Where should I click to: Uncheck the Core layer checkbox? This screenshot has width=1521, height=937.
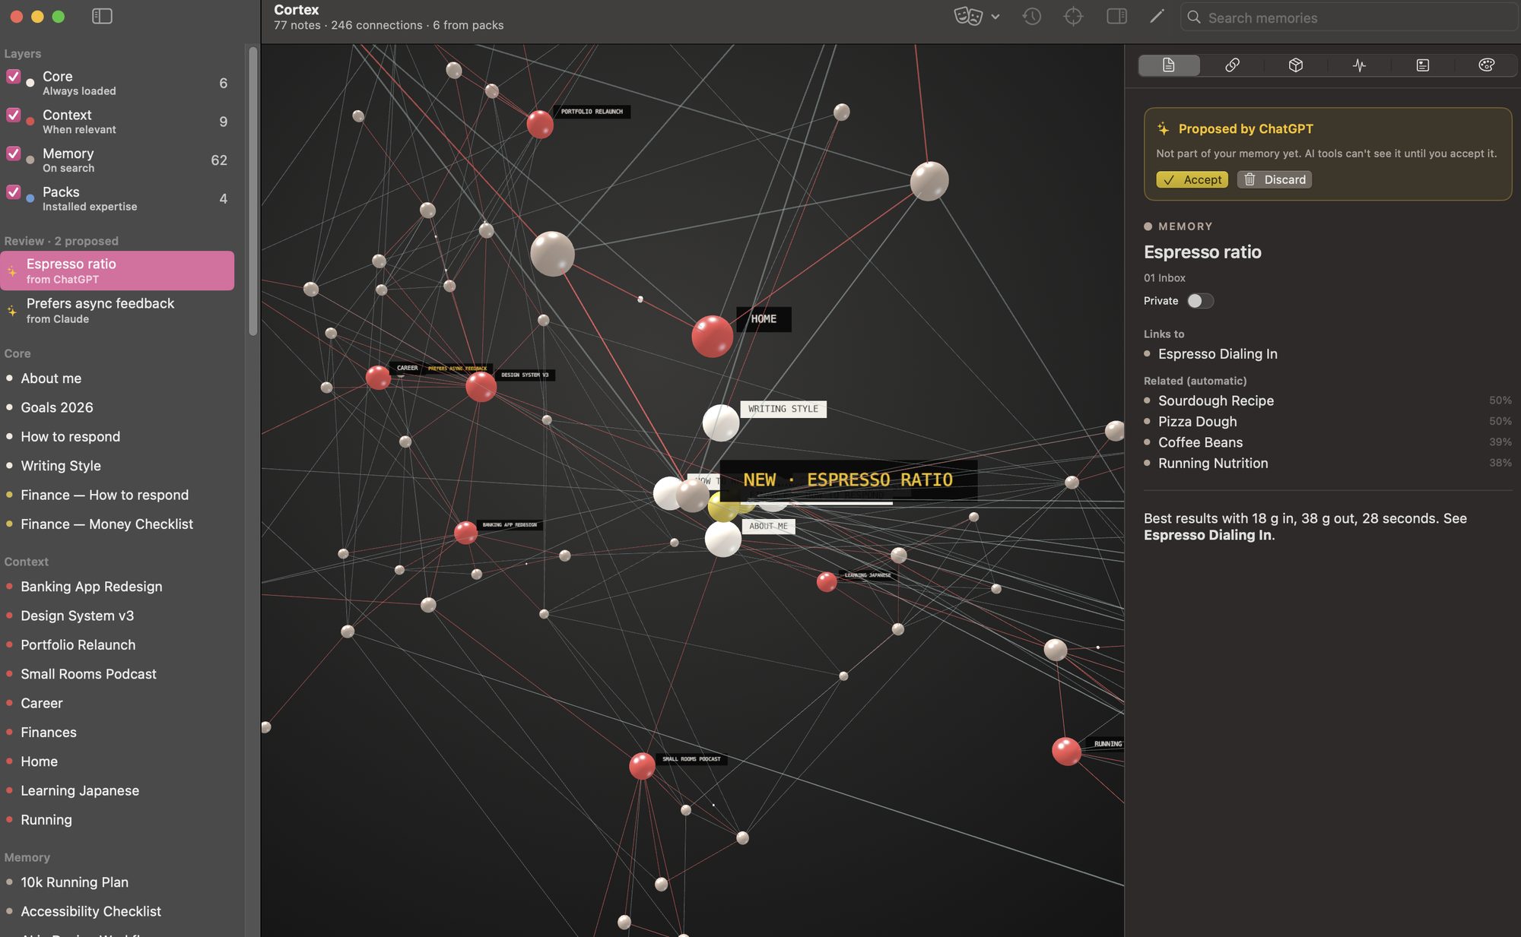[x=13, y=76]
